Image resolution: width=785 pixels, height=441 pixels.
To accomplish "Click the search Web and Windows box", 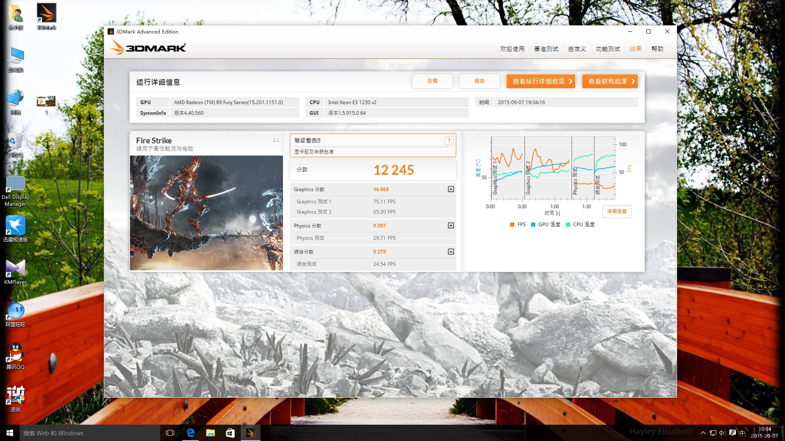I will click(x=90, y=433).
